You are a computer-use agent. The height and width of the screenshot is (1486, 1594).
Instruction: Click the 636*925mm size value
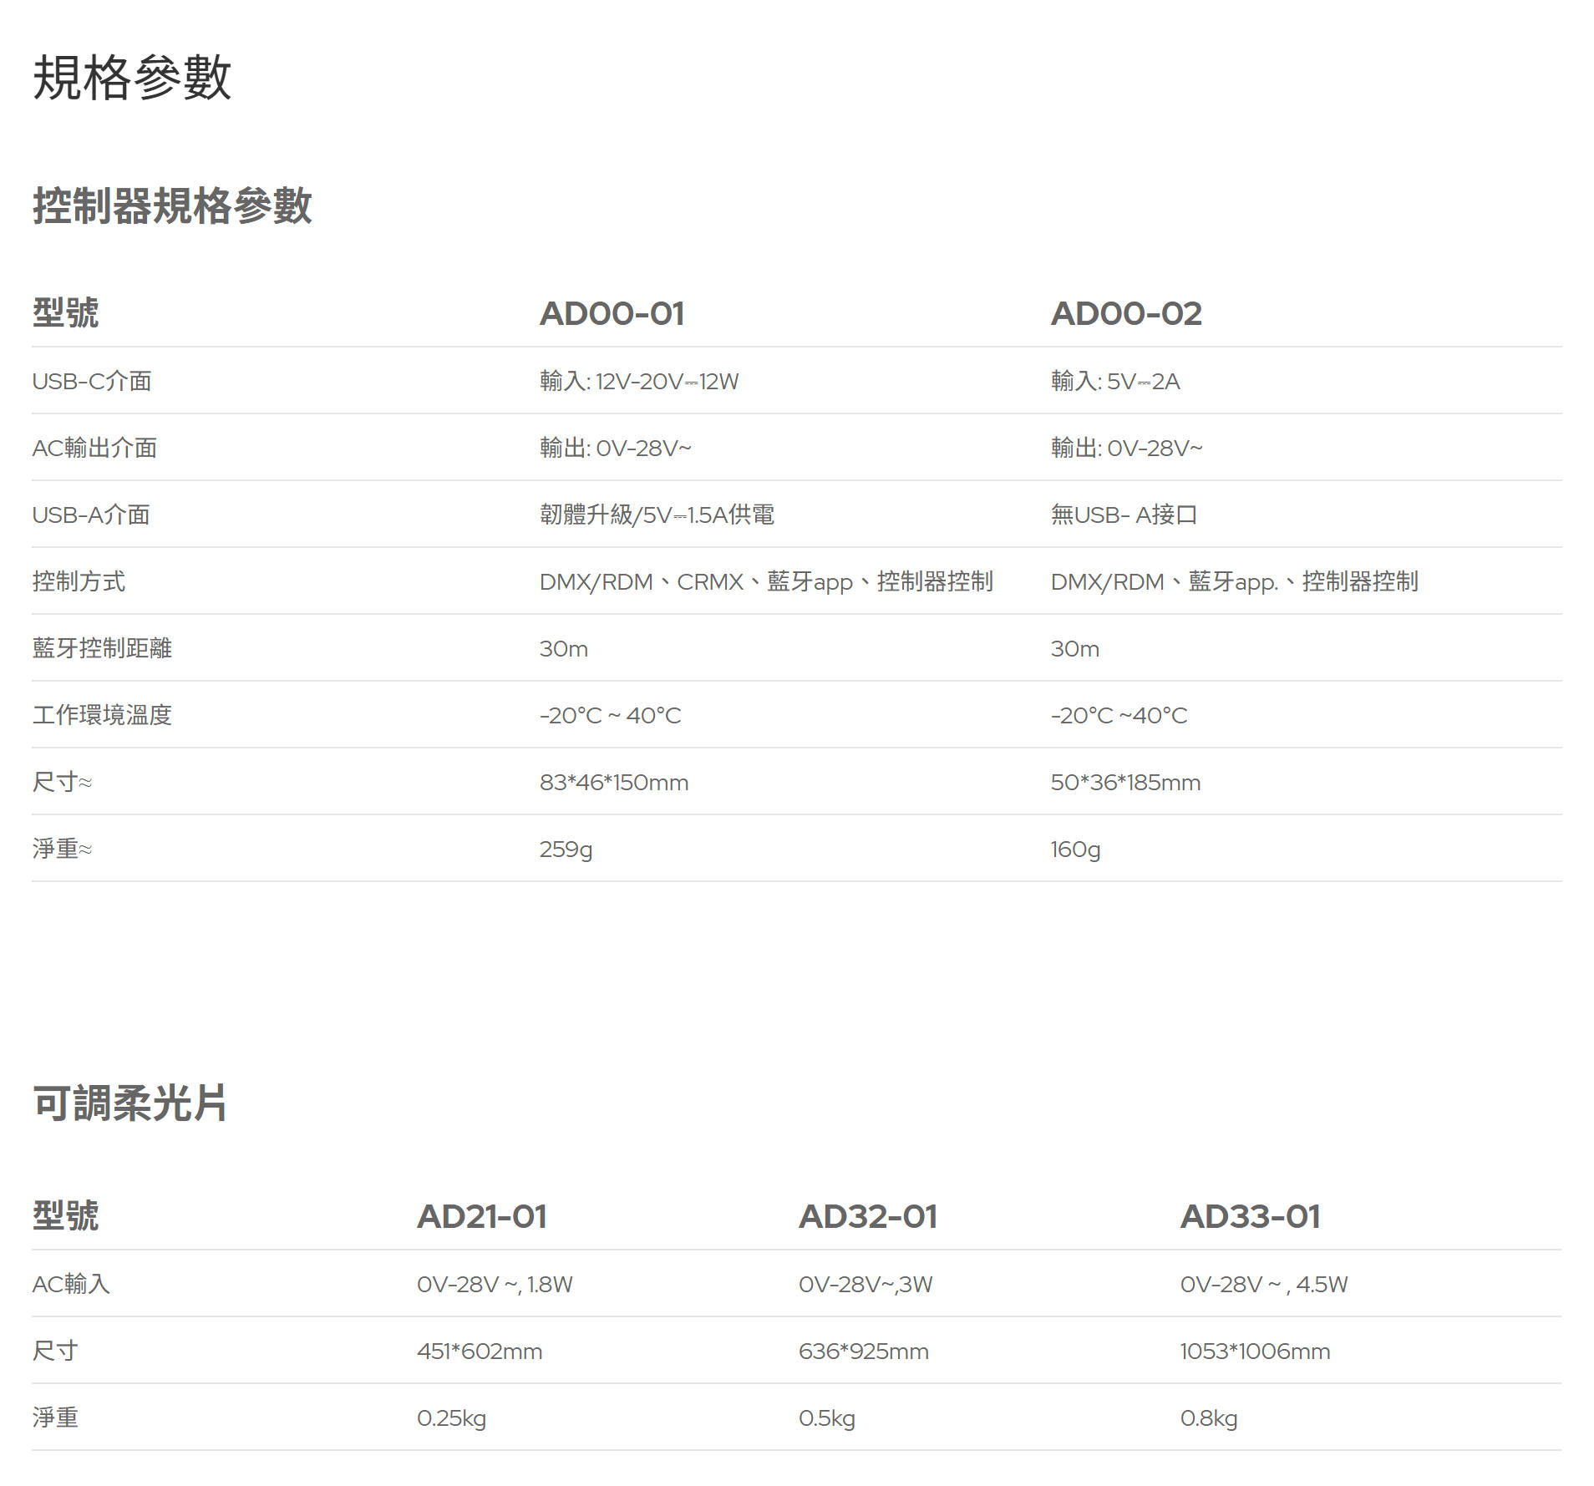click(x=863, y=1352)
